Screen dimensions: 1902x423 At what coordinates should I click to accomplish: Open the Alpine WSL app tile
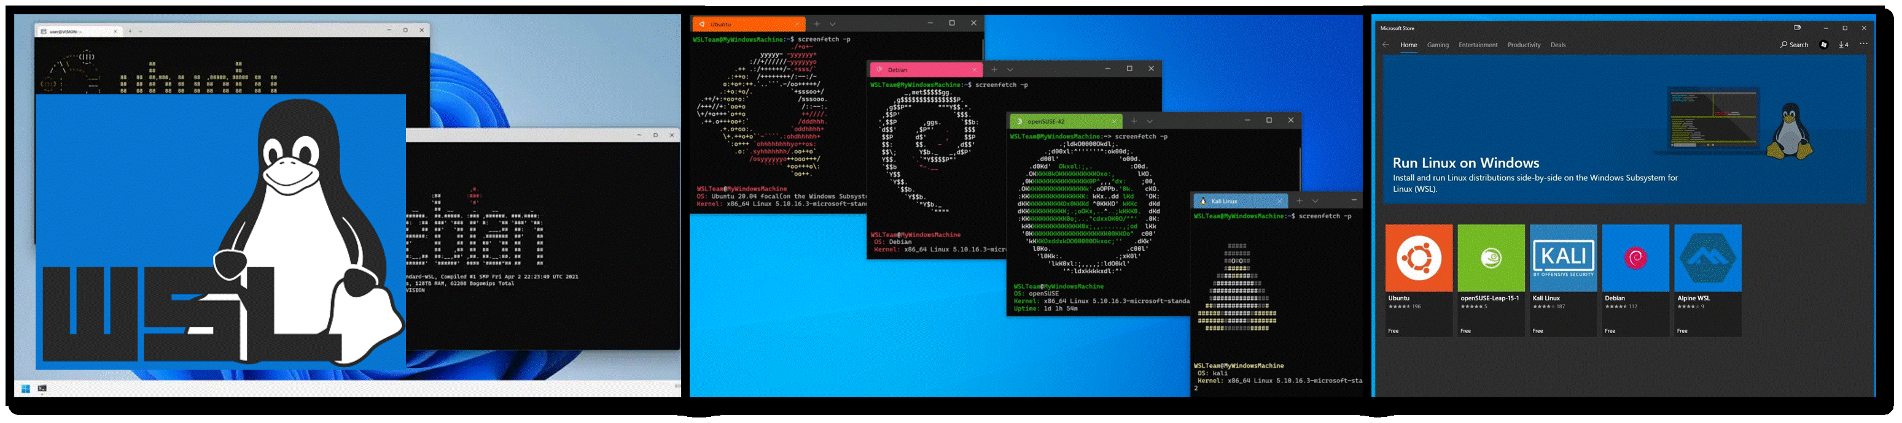click(x=1708, y=280)
